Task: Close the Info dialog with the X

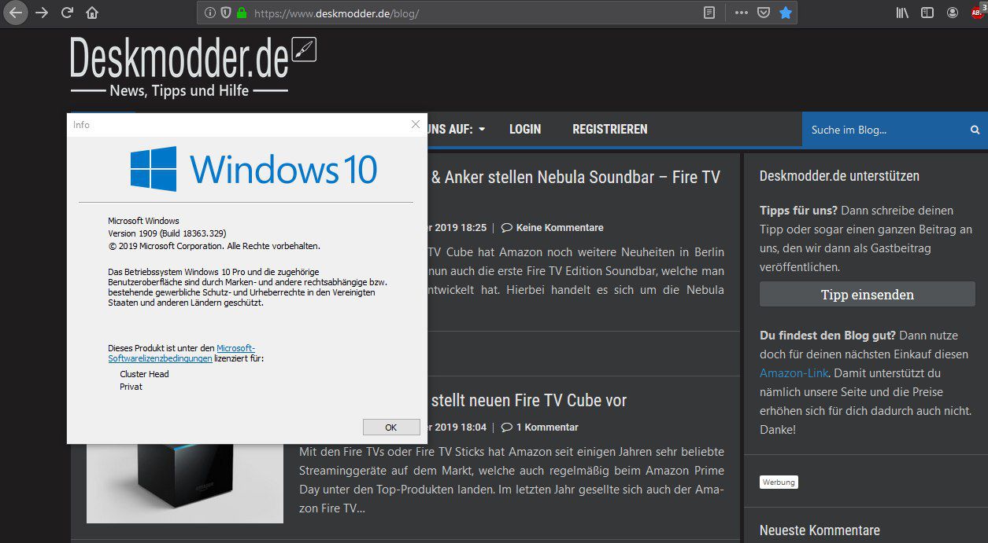Action: pyautogui.click(x=416, y=124)
